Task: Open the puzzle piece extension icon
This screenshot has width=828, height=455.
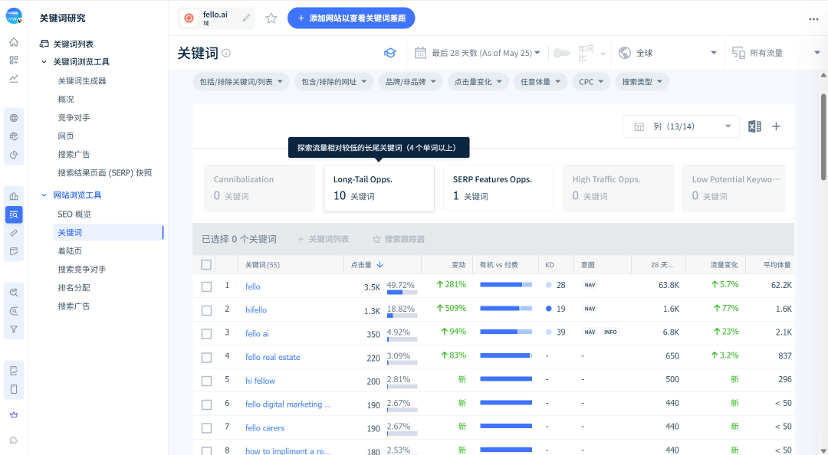Action: click(14, 440)
